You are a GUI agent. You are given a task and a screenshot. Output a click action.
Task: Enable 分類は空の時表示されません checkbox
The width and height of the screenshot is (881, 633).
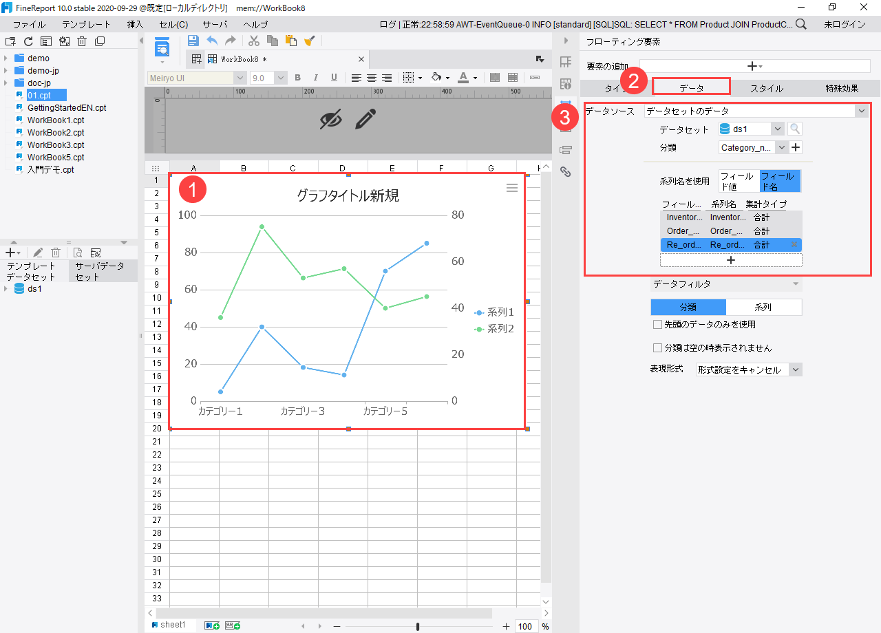pos(657,348)
